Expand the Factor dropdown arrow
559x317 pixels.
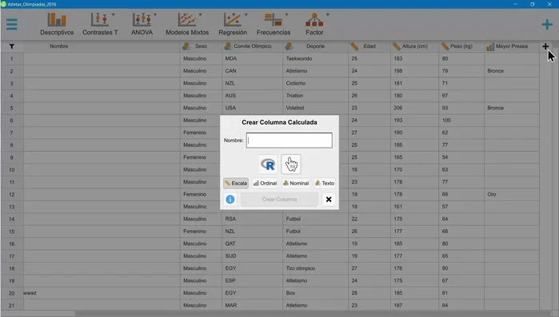coord(328,15)
